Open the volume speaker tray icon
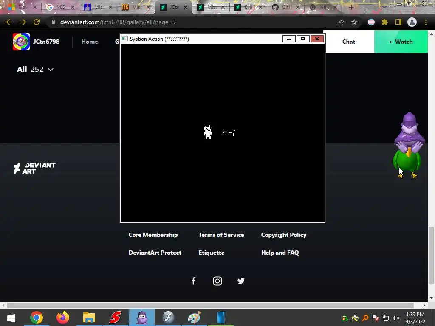The height and width of the screenshot is (326, 435). (x=396, y=318)
